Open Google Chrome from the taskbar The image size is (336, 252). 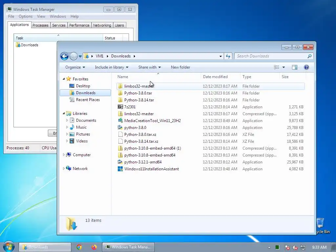pos(79,247)
